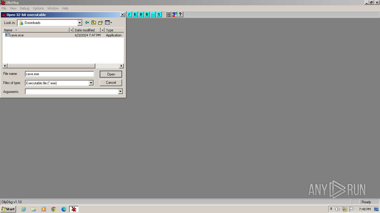Select the Application type cell

tap(114, 35)
